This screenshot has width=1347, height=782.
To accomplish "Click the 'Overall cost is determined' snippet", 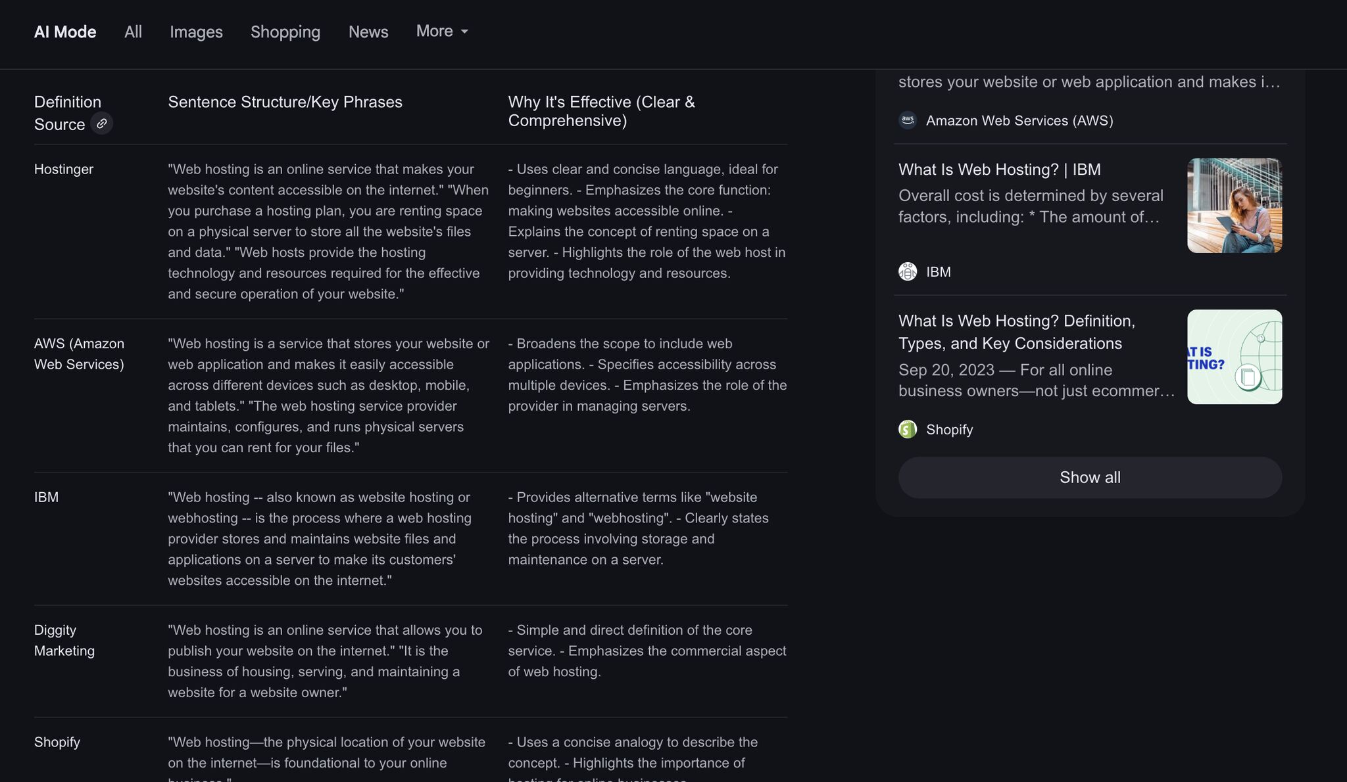I will click(x=1031, y=206).
